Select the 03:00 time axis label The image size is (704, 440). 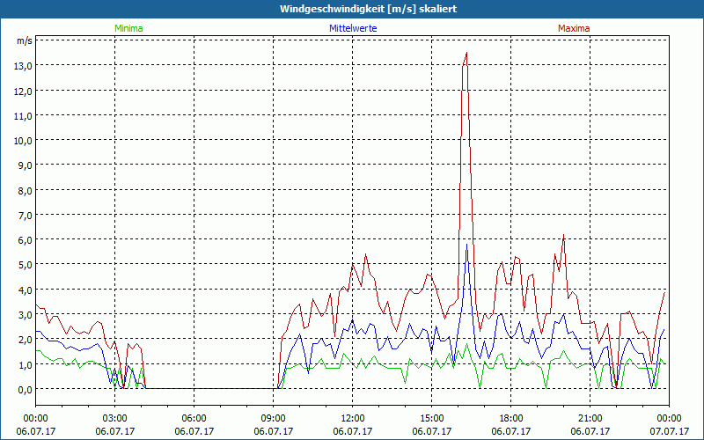(114, 418)
